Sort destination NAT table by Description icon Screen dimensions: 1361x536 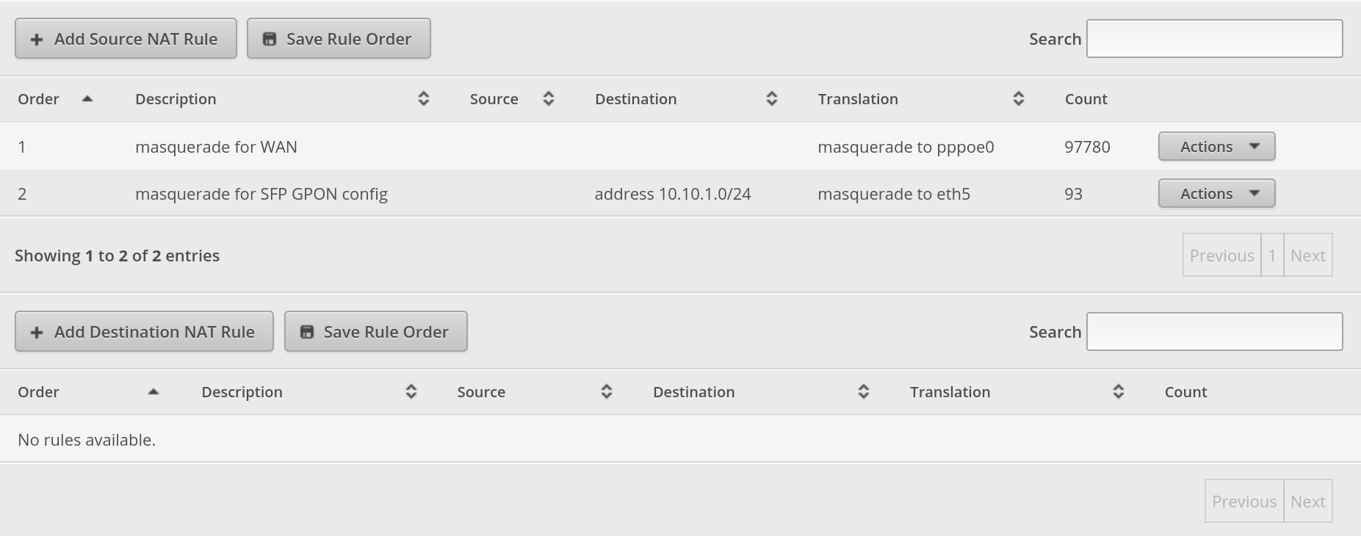click(411, 392)
